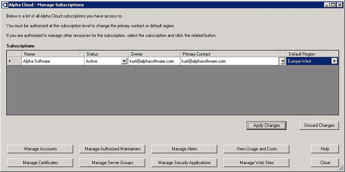Open Manage Certificates
The width and height of the screenshot is (345, 172).
coord(40,163)
